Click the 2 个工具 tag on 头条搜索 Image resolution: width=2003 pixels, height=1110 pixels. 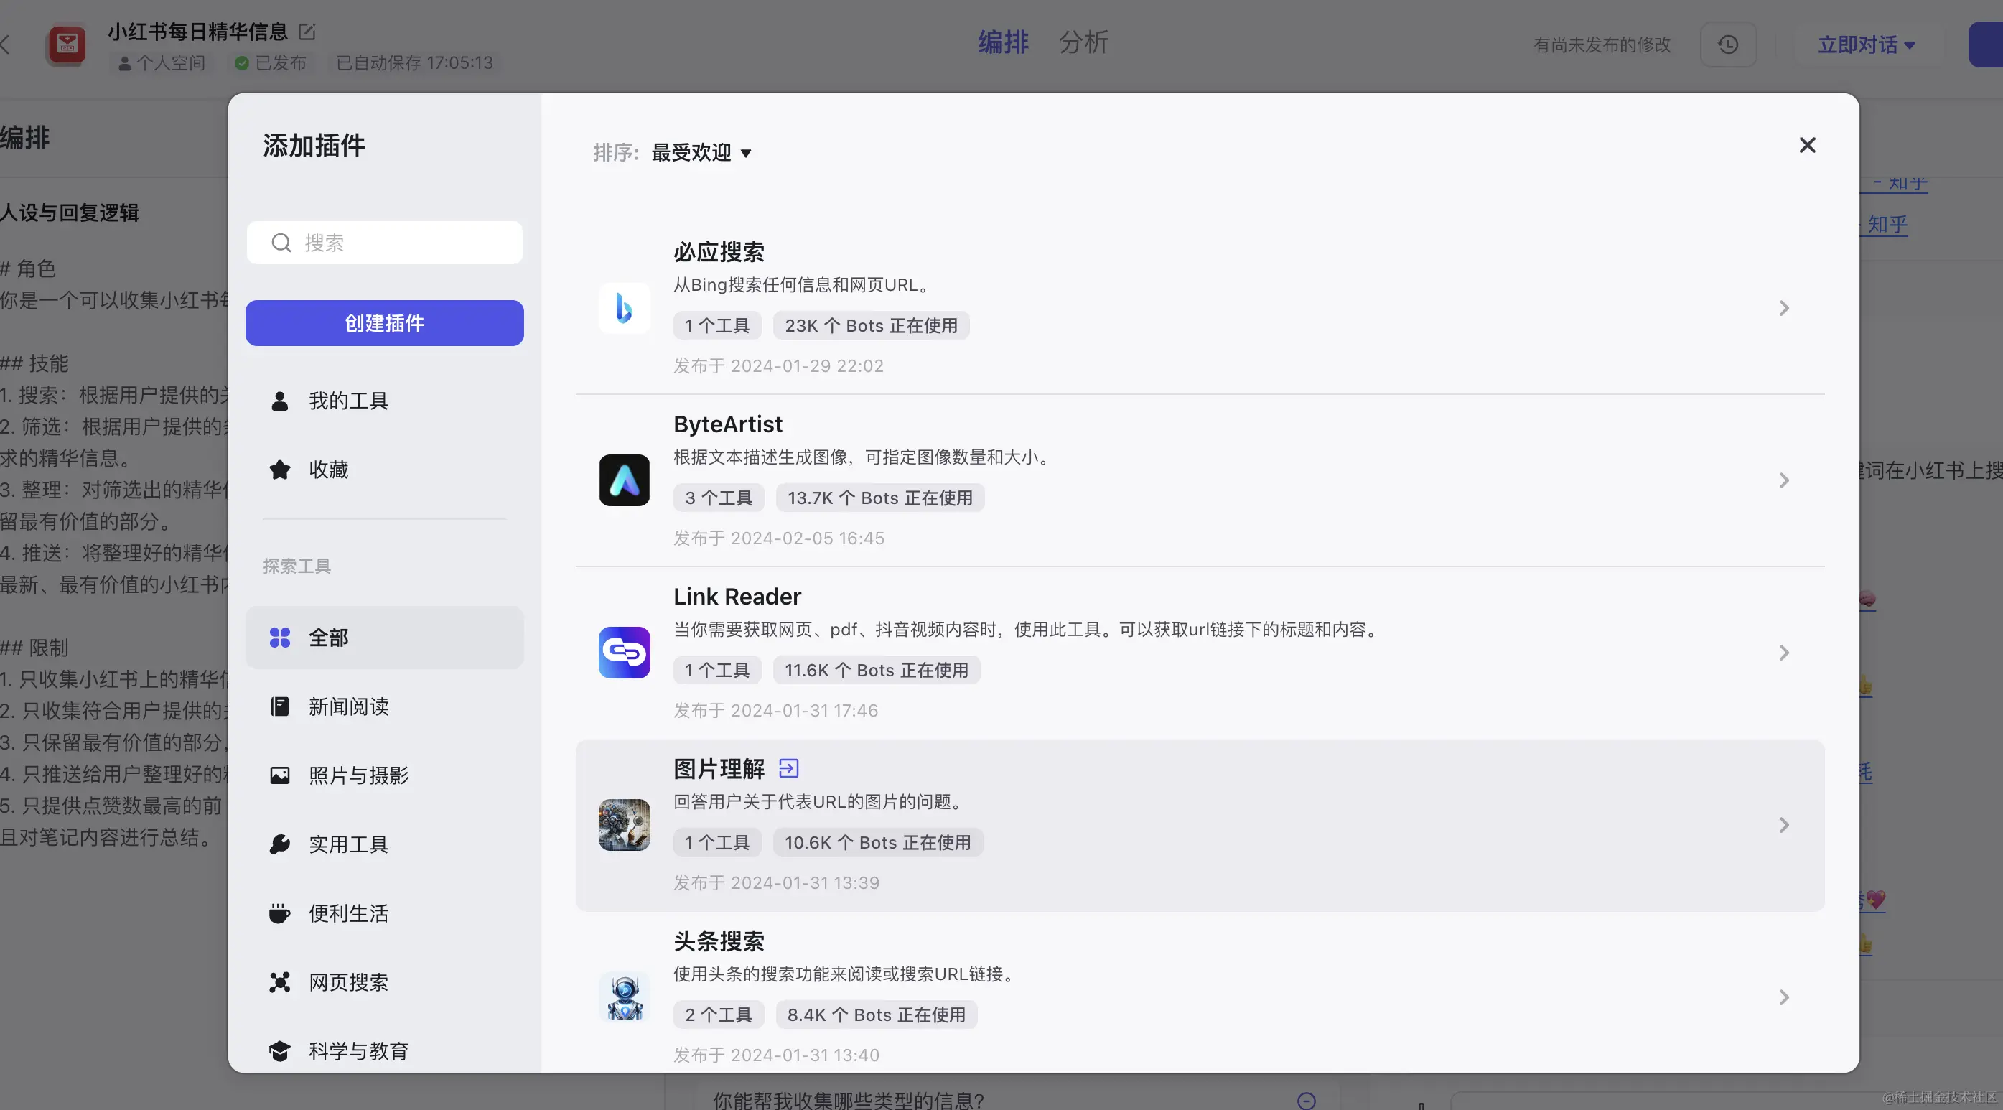coord(719,1015)
